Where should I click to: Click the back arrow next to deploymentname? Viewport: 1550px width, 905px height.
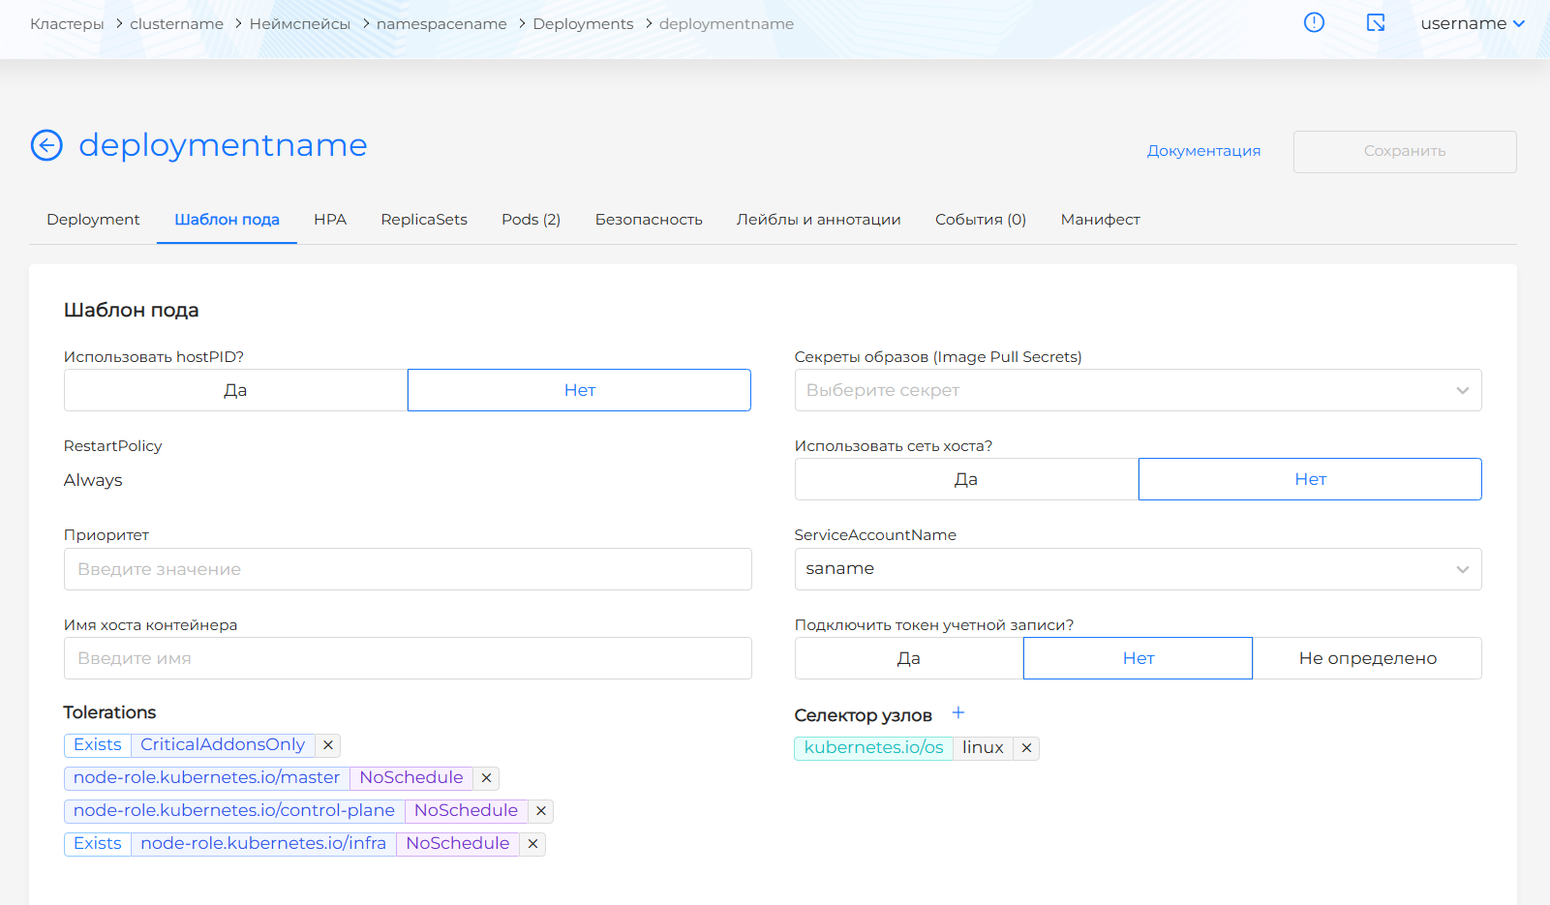pyautogui.click(x=46, y=145)
